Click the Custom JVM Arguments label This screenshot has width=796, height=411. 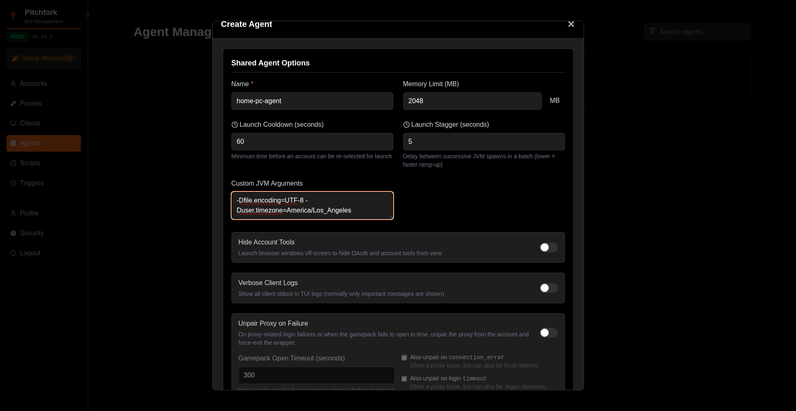tap(267, 184)
